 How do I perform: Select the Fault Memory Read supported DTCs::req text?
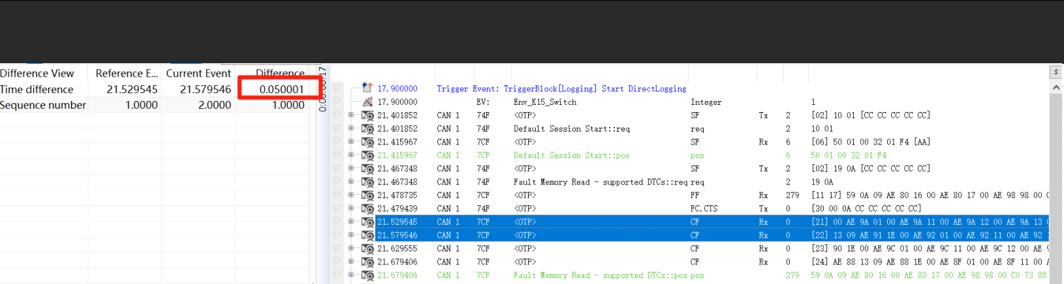pyautogui.click(x=600, y=182)
